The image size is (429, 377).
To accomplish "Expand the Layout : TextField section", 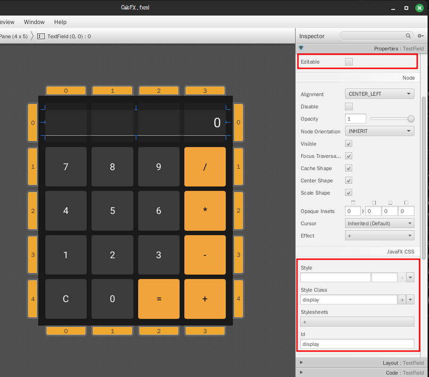I will (x=301, y=362).
